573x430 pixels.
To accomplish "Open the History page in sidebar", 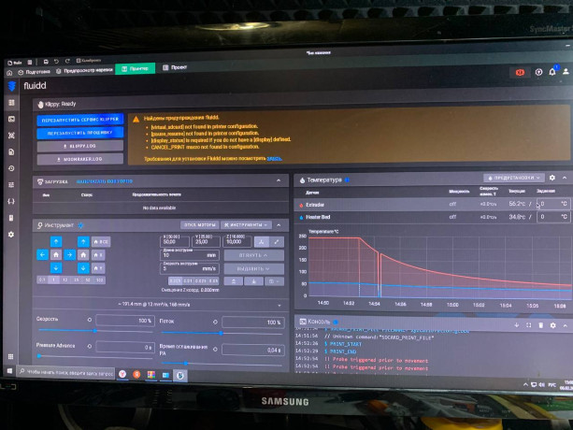I will pos(11,167).
